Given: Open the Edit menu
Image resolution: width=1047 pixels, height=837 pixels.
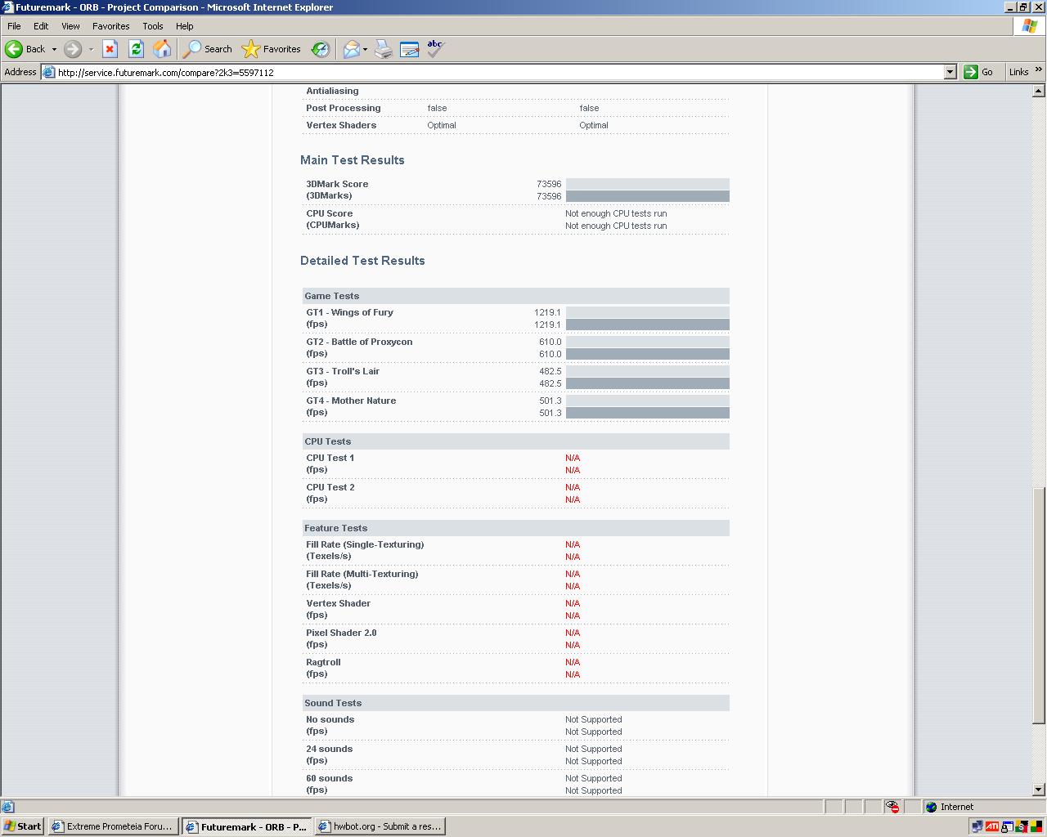Looking at the screenshot, I should 41,26.
